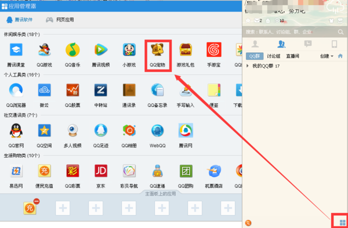Click the QQ足迹 icon
Screen dimensions: 348x228
[101, 131]
